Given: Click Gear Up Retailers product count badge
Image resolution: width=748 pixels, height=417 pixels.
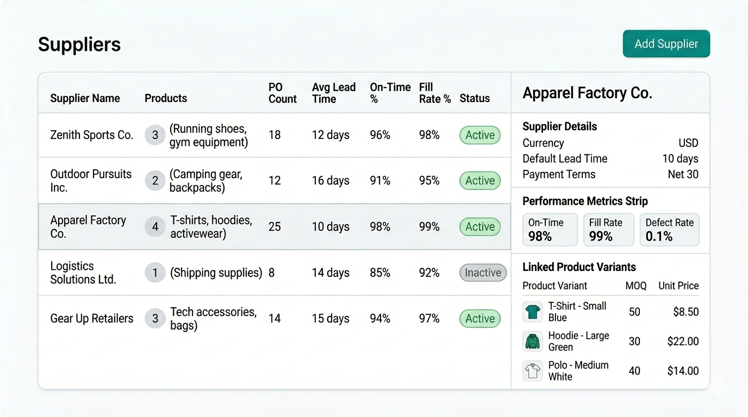Looking at the screenshot, I should (155, 319).
